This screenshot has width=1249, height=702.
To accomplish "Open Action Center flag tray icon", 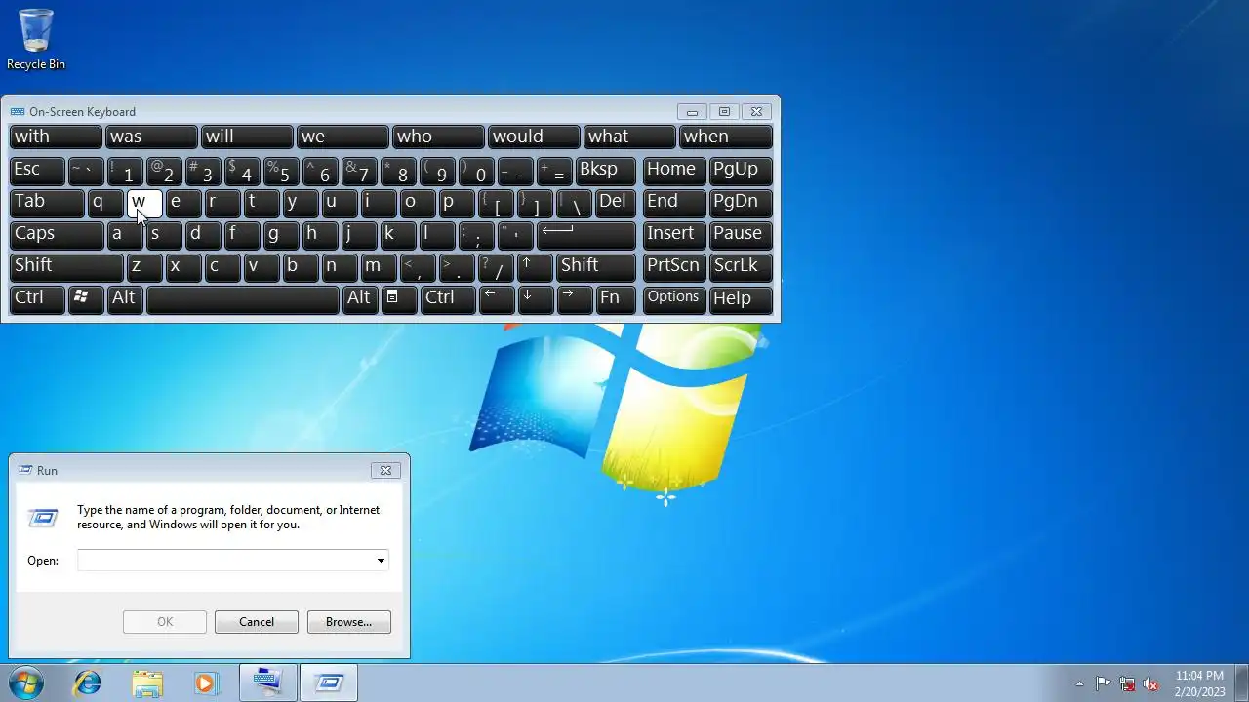I will [x=1103, y=683].
